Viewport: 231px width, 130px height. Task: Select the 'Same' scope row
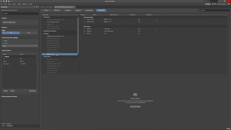tap(19, 61)
